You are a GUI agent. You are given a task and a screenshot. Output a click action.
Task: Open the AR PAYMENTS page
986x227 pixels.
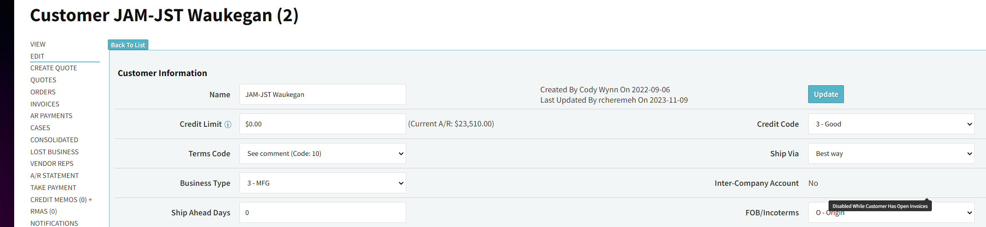click(x=51, y=116)
